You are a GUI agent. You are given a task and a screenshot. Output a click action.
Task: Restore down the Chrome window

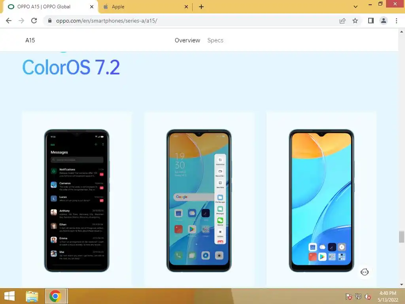tap(380, 4)
